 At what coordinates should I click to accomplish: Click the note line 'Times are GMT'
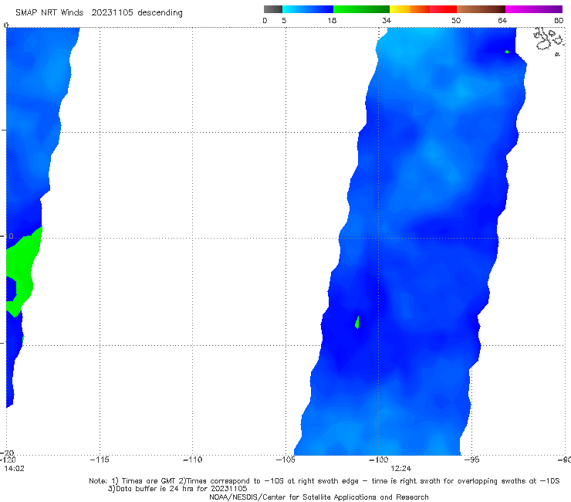tap(324, 481)
